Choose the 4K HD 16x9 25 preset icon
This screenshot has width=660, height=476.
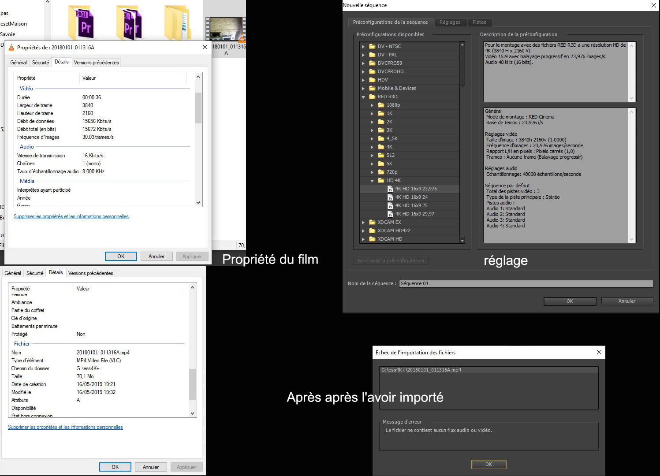click(x=390, y=205)
